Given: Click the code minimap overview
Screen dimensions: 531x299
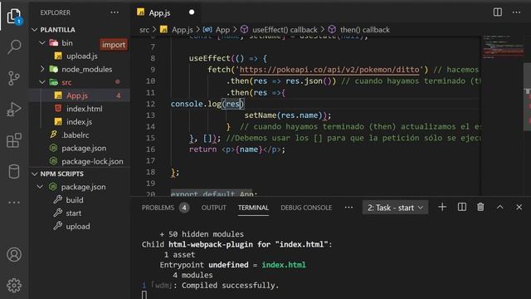Looking at the screenshot, I should (504, 47).
